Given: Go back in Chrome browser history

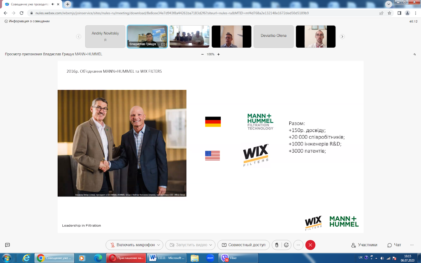Looking at the screenshot, I should (x=6, y=13).
